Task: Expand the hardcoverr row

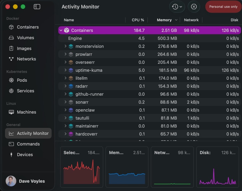Action: pyautogui.click(x=66, y=134)
